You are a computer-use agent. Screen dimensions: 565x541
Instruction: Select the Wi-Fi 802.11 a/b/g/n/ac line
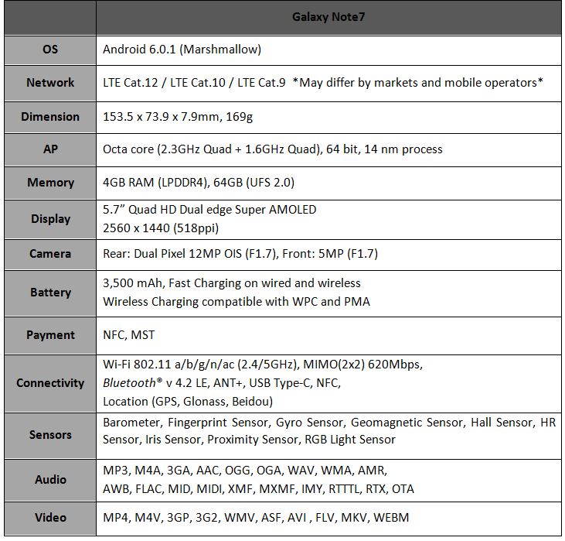263,365
